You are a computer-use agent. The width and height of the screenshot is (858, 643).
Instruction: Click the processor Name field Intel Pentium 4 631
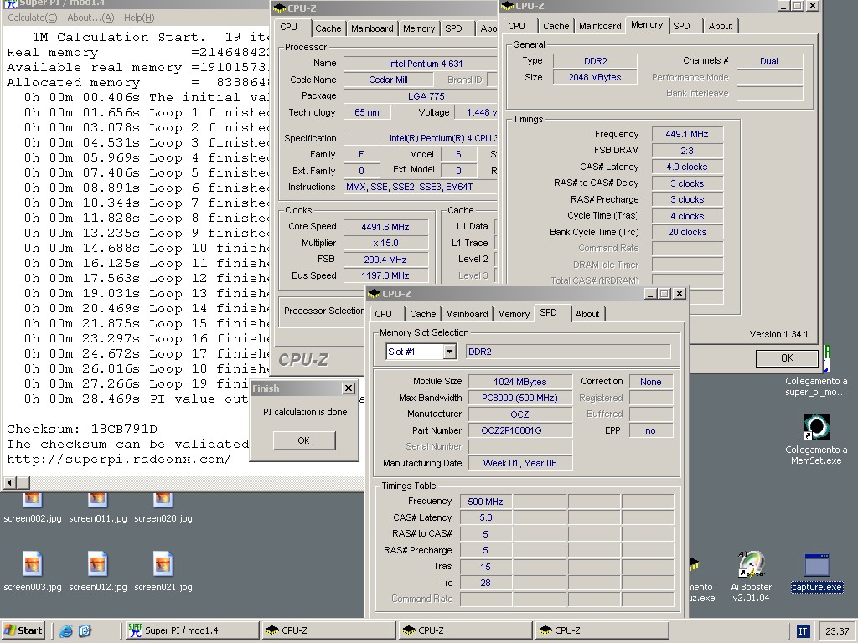[421, 64]
